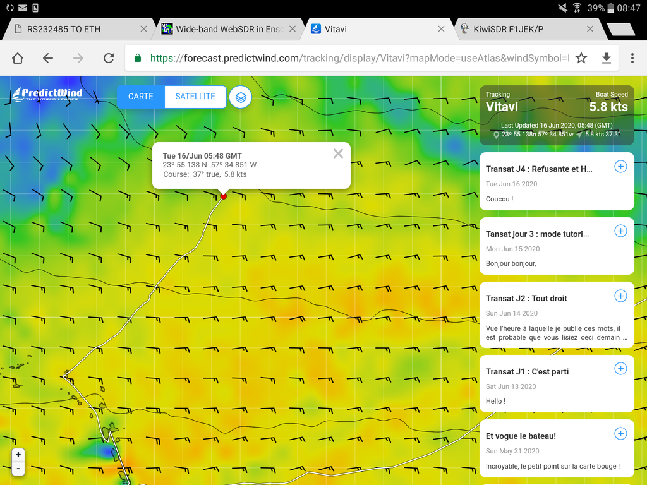The image size is (647, 485).
Task: Open the mail notification icon
Action: click(23, 8)
